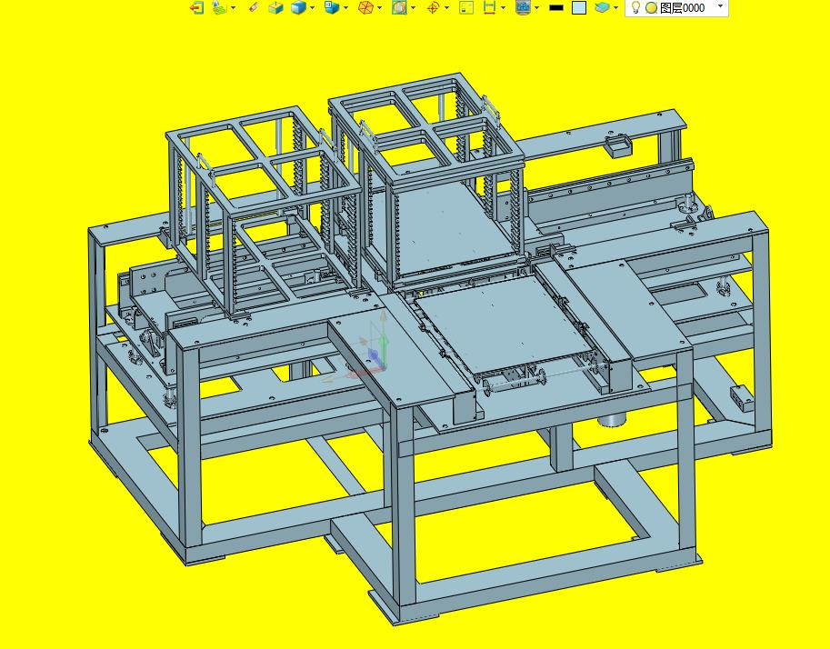Select the eraser tool icon
830x649 pixels.
[x=254, y=7]
